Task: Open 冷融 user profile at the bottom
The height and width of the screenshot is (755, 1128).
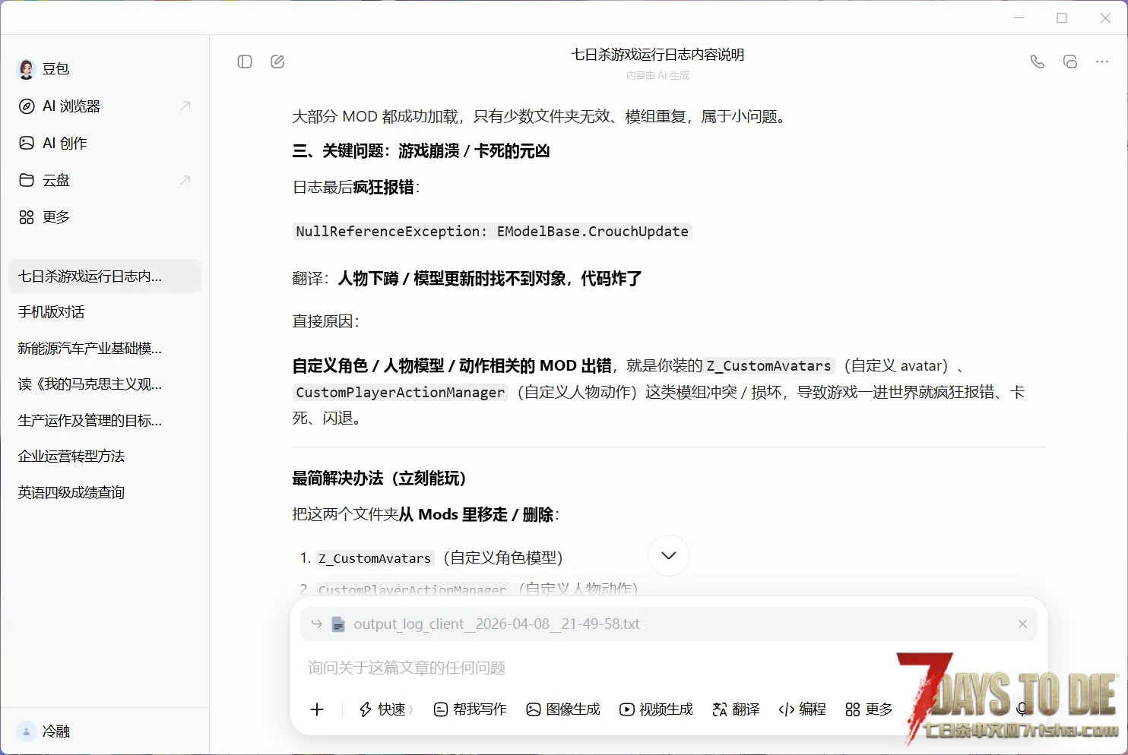Action: 55,731
